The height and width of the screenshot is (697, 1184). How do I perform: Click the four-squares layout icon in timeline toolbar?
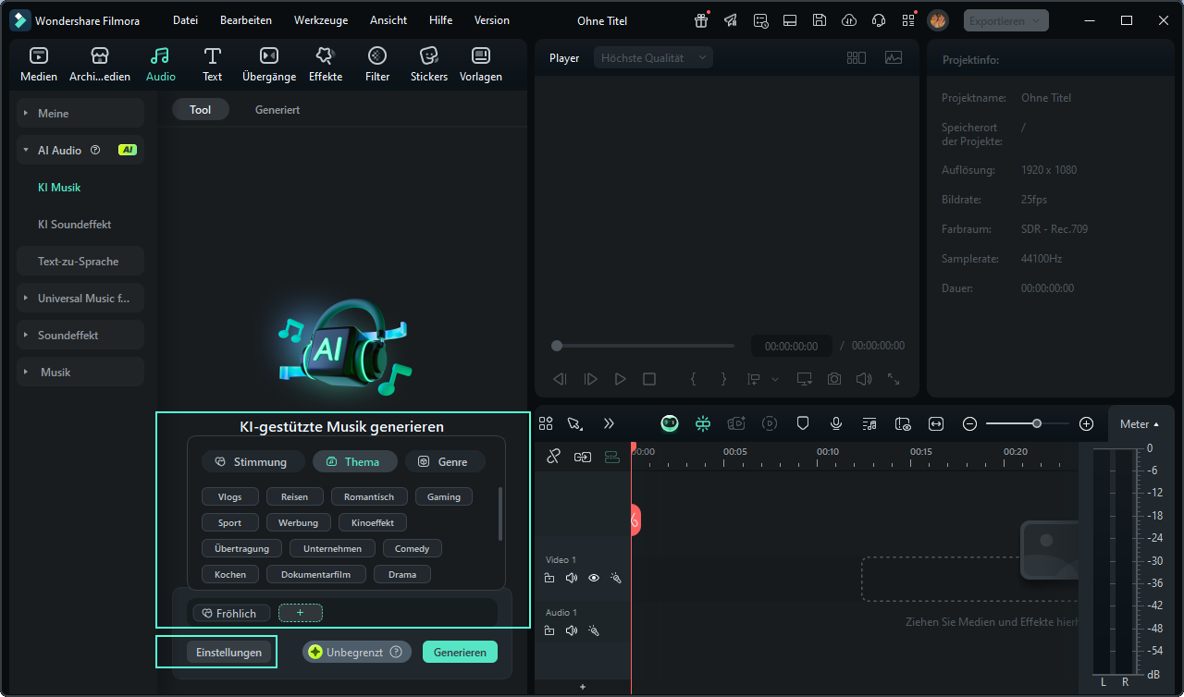tap(546, 423)
